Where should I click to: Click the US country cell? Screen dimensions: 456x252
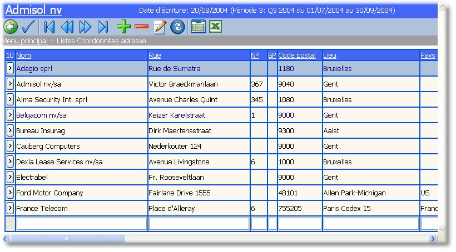(429, 193)
